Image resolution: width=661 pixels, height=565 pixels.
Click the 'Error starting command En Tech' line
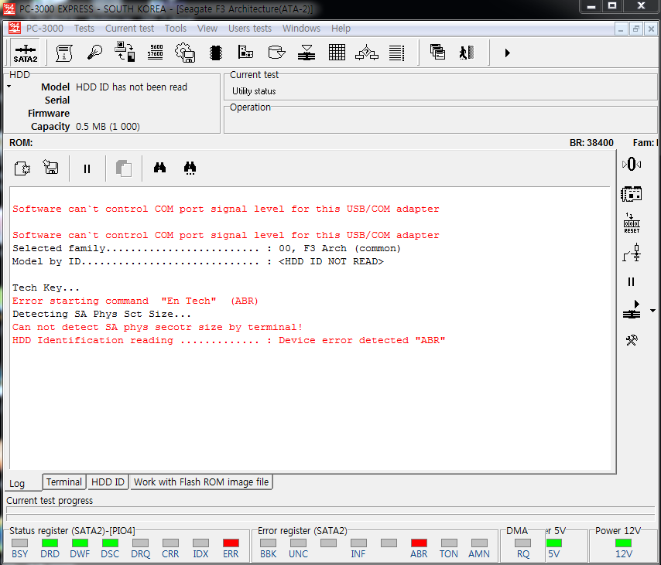(135, 301)
